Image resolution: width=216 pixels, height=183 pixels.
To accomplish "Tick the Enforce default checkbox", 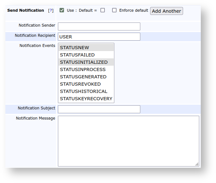I will (x=114, y=10).
